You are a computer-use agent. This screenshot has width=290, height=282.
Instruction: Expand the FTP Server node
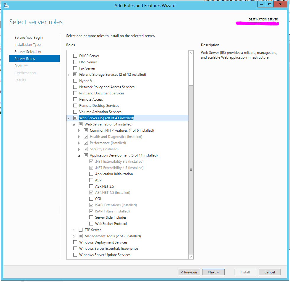tap(74, 230)
